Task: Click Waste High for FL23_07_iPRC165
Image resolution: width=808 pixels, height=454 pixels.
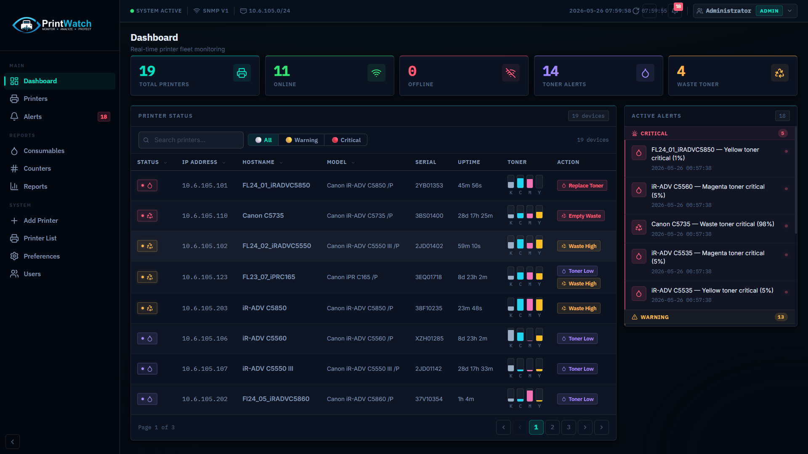Action: [x=579, y=284]
